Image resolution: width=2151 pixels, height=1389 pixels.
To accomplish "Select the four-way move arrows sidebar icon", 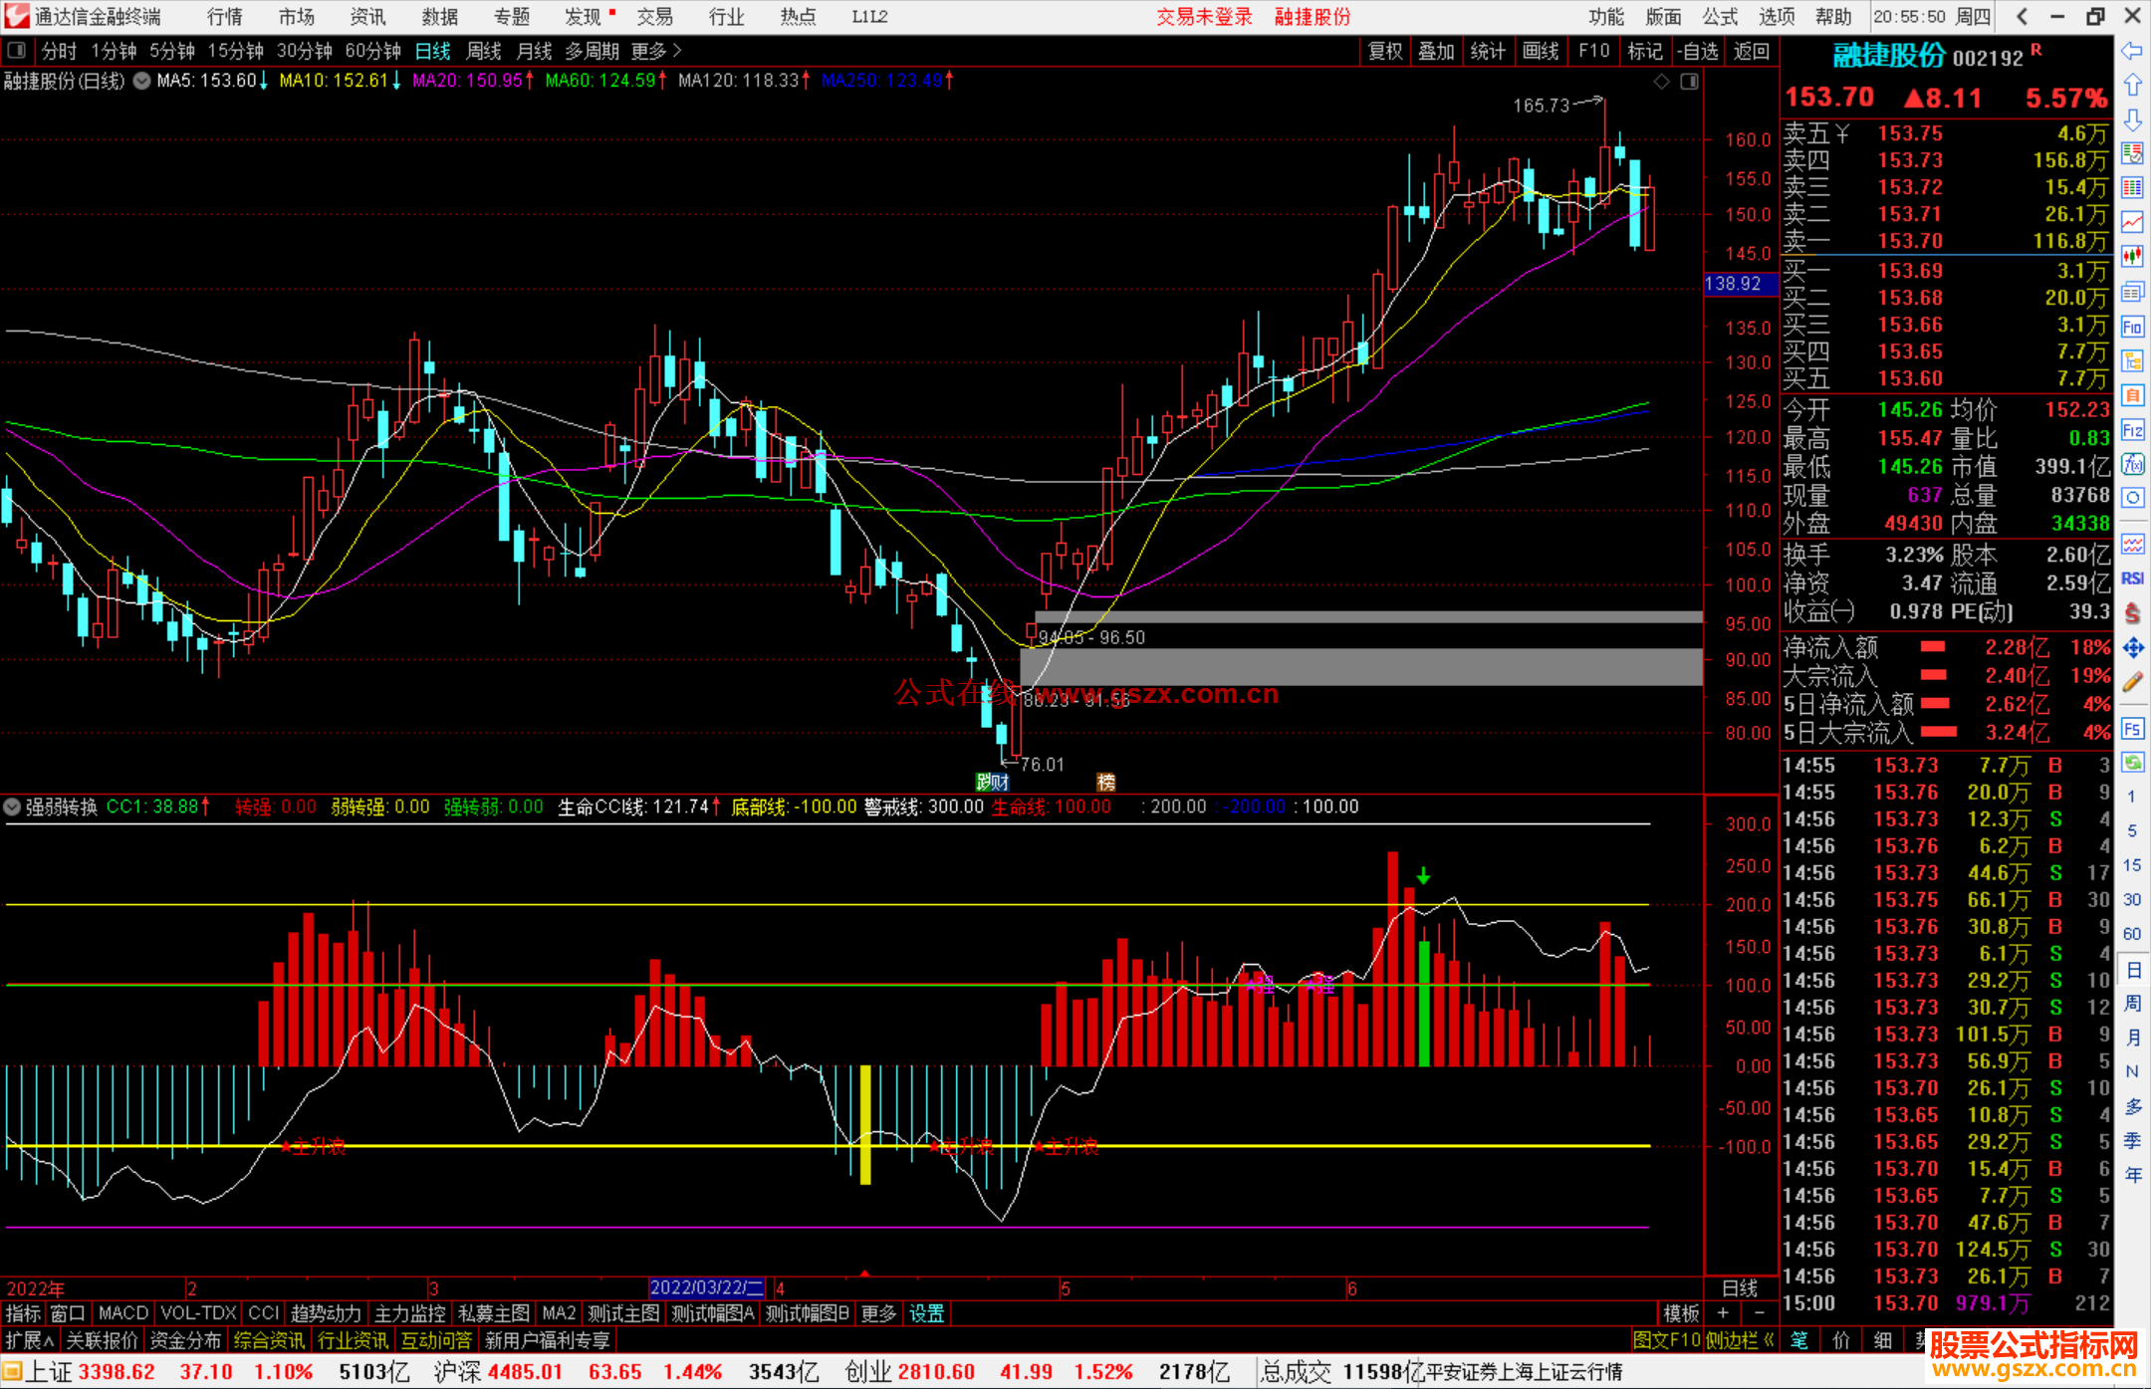I will (x=2132, y=648).
